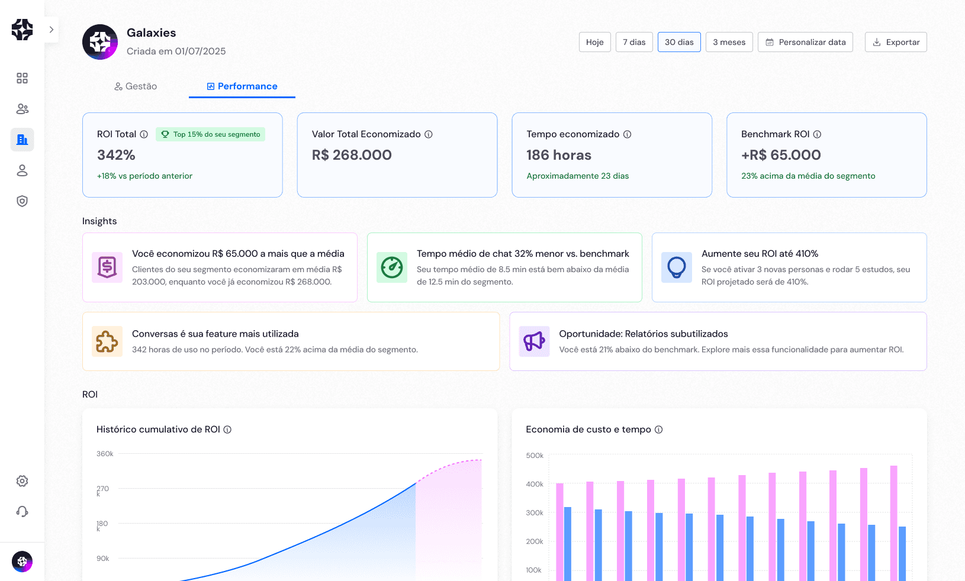Click the Top 15% do seu segmento badge

(x=210, y=134)
